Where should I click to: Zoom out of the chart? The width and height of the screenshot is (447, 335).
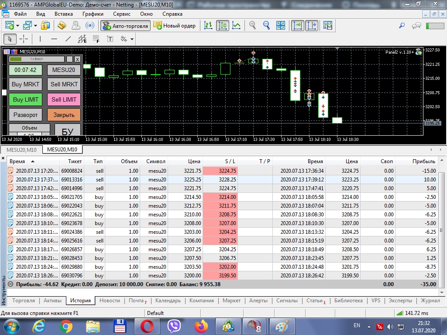266,25
